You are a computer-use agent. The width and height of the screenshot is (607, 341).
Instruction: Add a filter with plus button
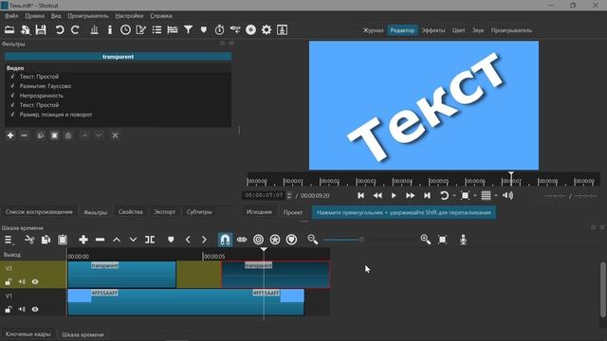(10, 135)
